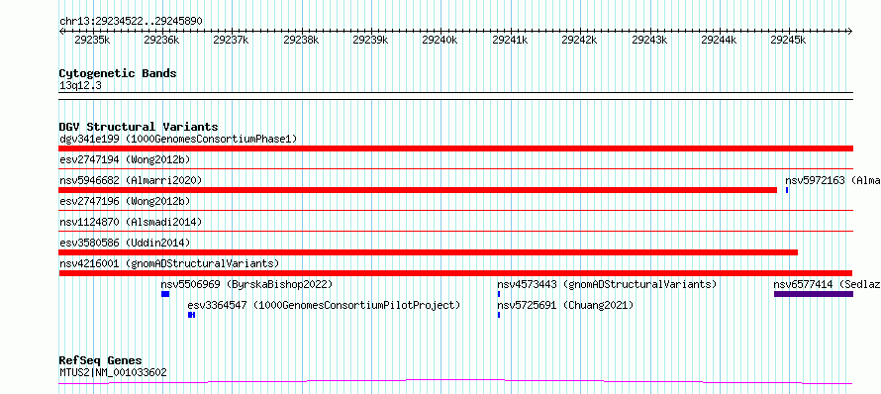The height and width of the screenshot is (394, 881).
Task: Select the esv2747194 (Wong2012b) variant line
Action: tap(455, 168)
